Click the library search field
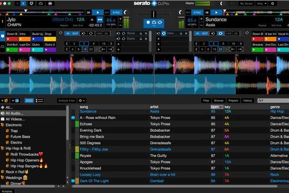 (x=273, y=100)
